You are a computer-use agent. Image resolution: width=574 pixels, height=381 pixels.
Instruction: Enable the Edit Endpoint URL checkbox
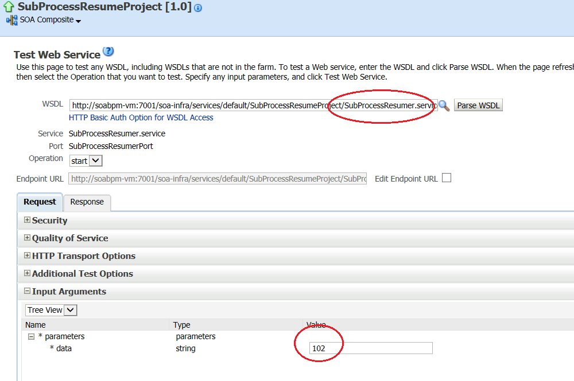[446, 178]
